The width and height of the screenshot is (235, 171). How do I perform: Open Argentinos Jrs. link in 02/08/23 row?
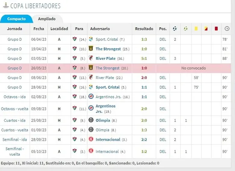(108, 97)
